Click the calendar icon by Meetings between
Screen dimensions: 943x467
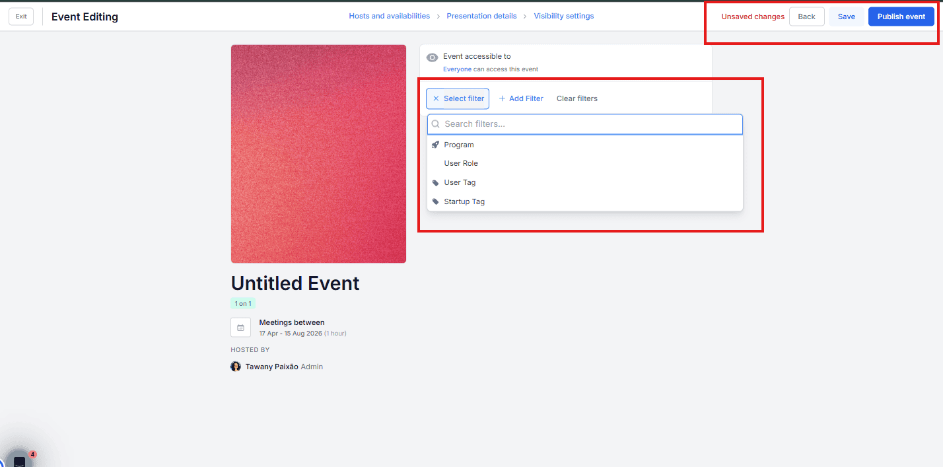(240, 328)
